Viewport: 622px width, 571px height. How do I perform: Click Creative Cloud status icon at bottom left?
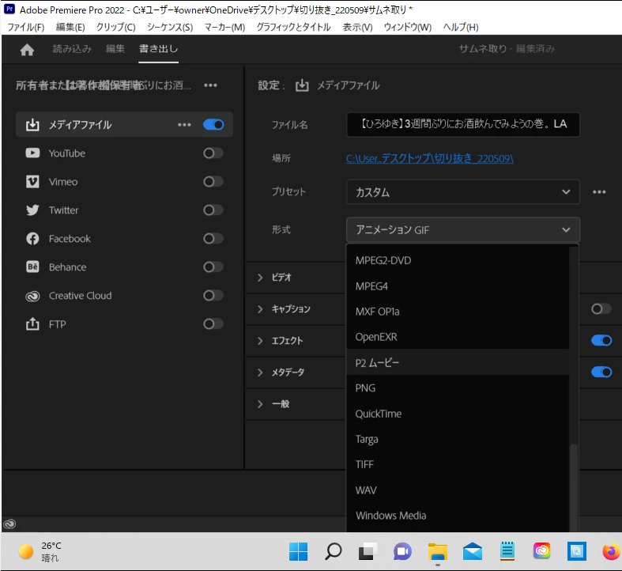pos(9,524)
